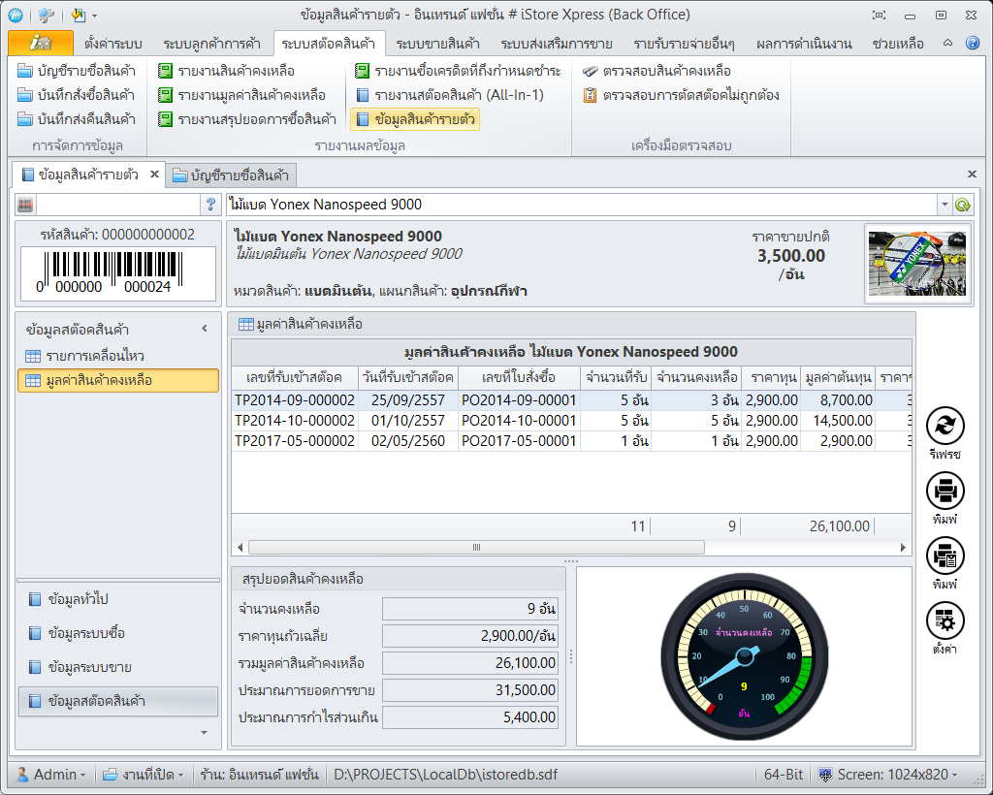Open บันทึกสั่งซื้อสินค้า in the ribbon
Screen dimensions: 993x795
pyautogui.click(x=77, y=95)
